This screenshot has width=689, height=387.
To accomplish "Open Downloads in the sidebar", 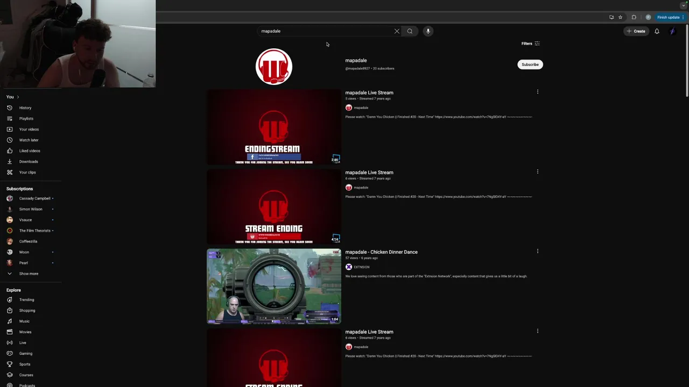I will point(31,162).
